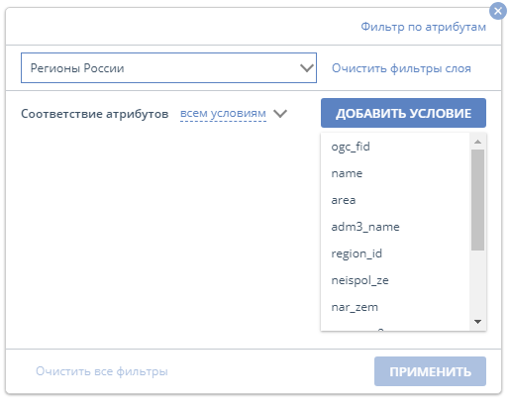The image size is (511, 404).
Task: Select ogc_fid from the attribute list
Action: click(x=395, y=147)
